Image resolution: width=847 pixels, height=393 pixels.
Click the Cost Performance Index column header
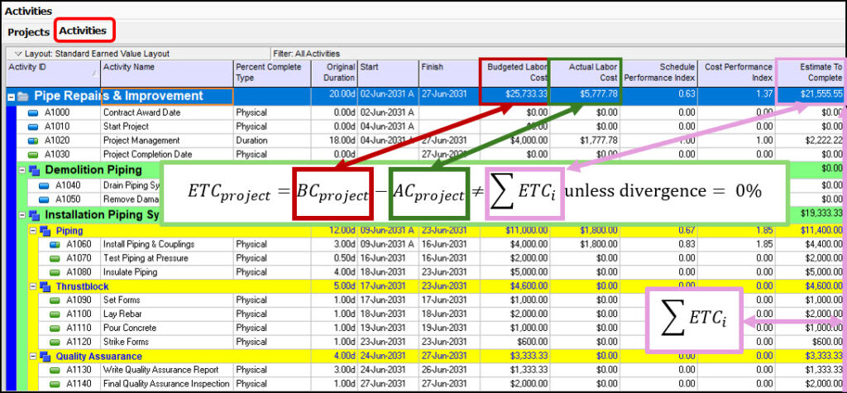coord(737,74)
